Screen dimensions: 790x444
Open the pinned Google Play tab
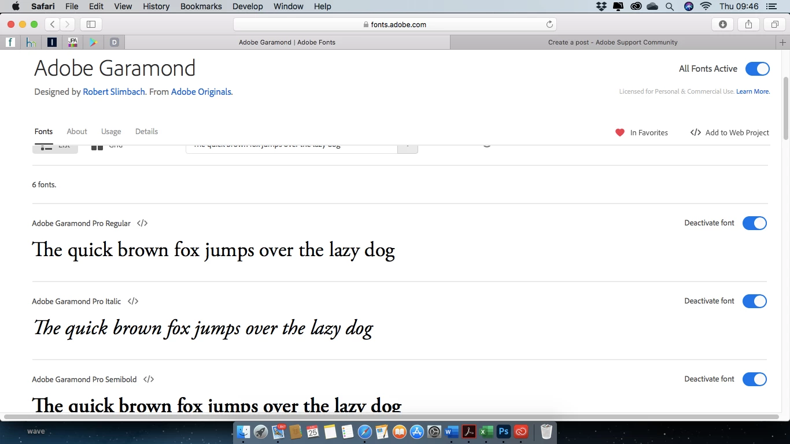[x=93, y=42]
